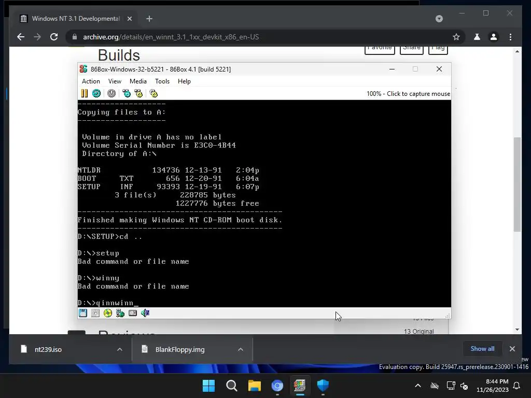Open the tab search dropdown arrow
This screenshot has height=398, width=531.
439,19
